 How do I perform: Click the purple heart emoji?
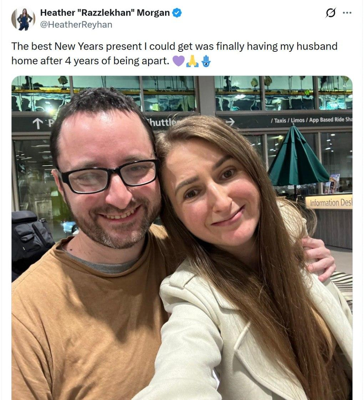[x=178, y=61]
